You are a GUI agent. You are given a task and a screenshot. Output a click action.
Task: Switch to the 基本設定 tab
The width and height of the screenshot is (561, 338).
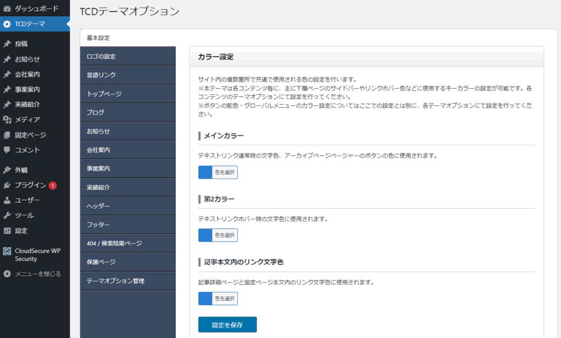pyautogui.click(x=99, y=38)
